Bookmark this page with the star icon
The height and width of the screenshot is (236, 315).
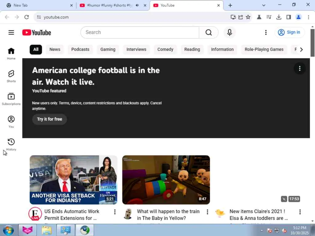(248, 17)
